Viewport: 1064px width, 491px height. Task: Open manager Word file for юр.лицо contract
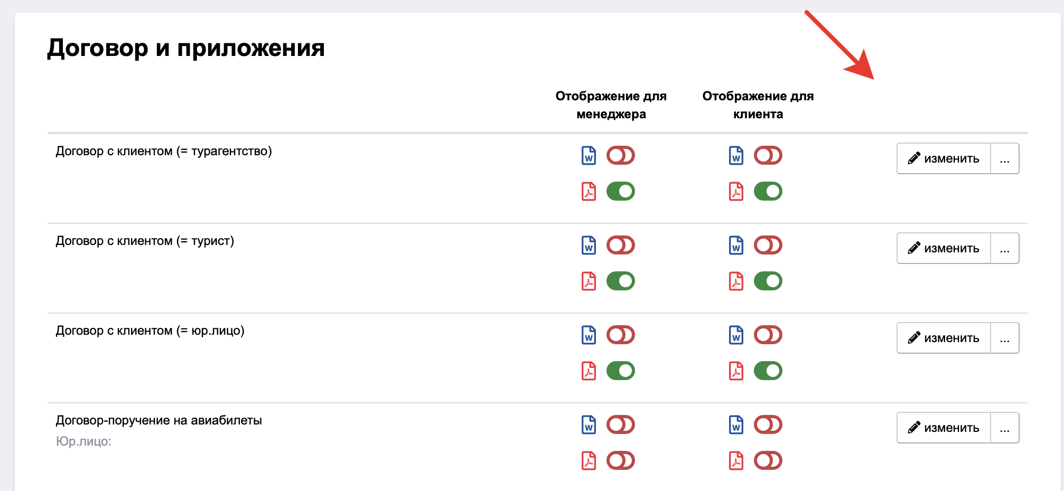coord(589,335)
